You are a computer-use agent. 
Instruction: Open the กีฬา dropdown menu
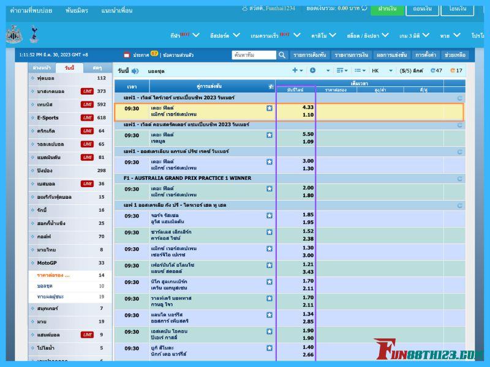pyautogui.click(x=185, y=35)
